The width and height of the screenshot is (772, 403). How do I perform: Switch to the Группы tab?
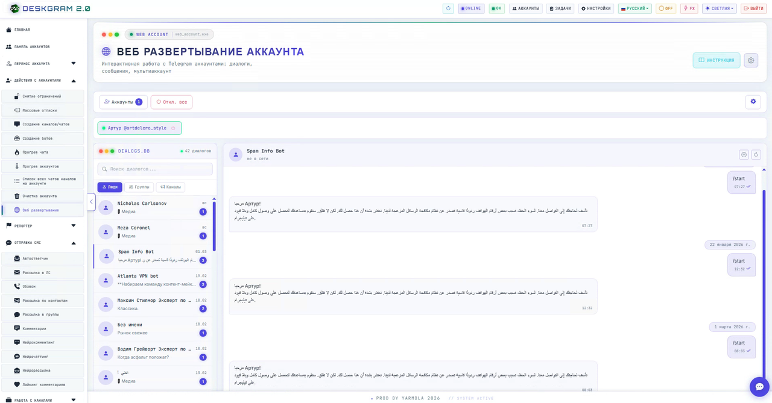tap(139, 187)
